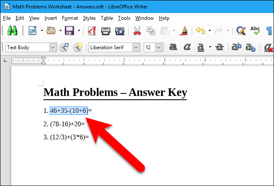Open the Tools menu
Viewport: 274px width, 186px height.
(124, 18)
